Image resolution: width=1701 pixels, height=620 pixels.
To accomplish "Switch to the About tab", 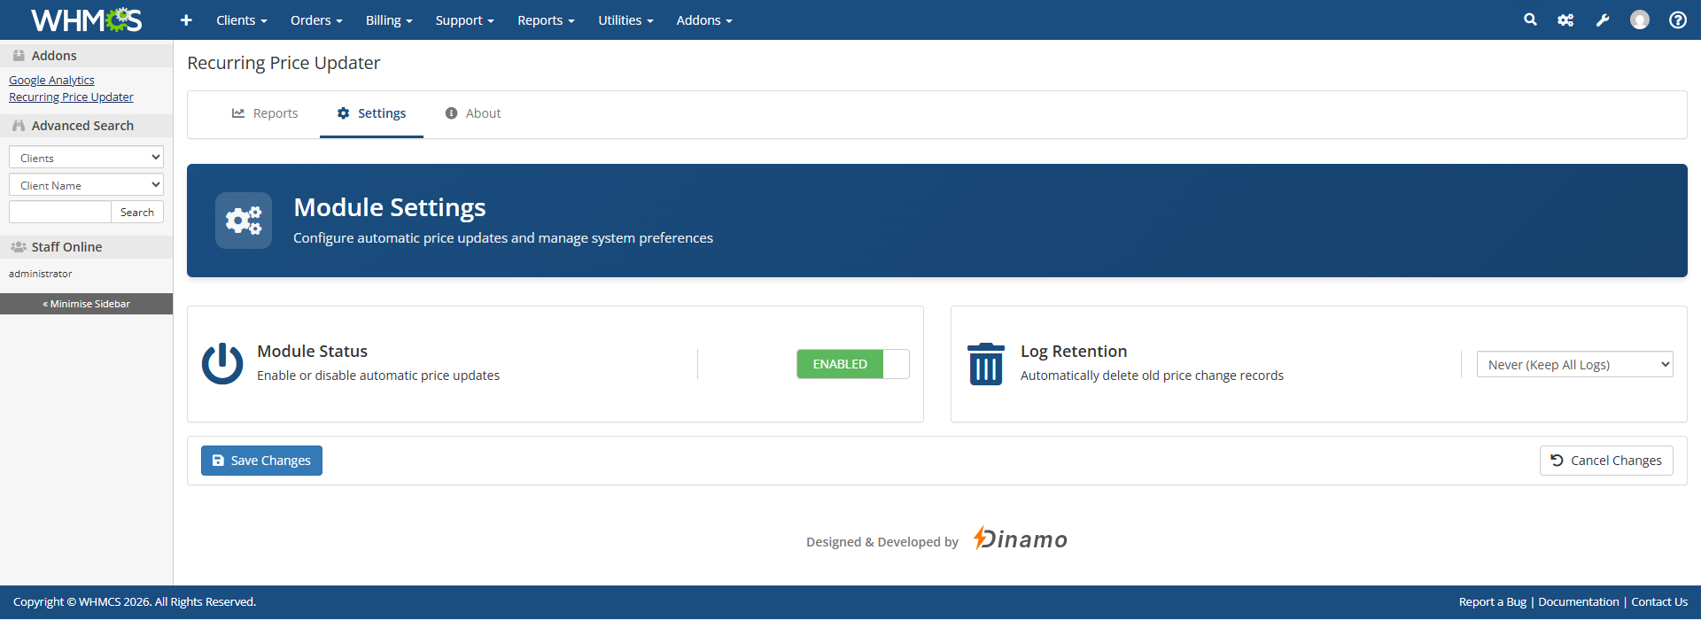I will pyautogui.click(x=473, y=113).
